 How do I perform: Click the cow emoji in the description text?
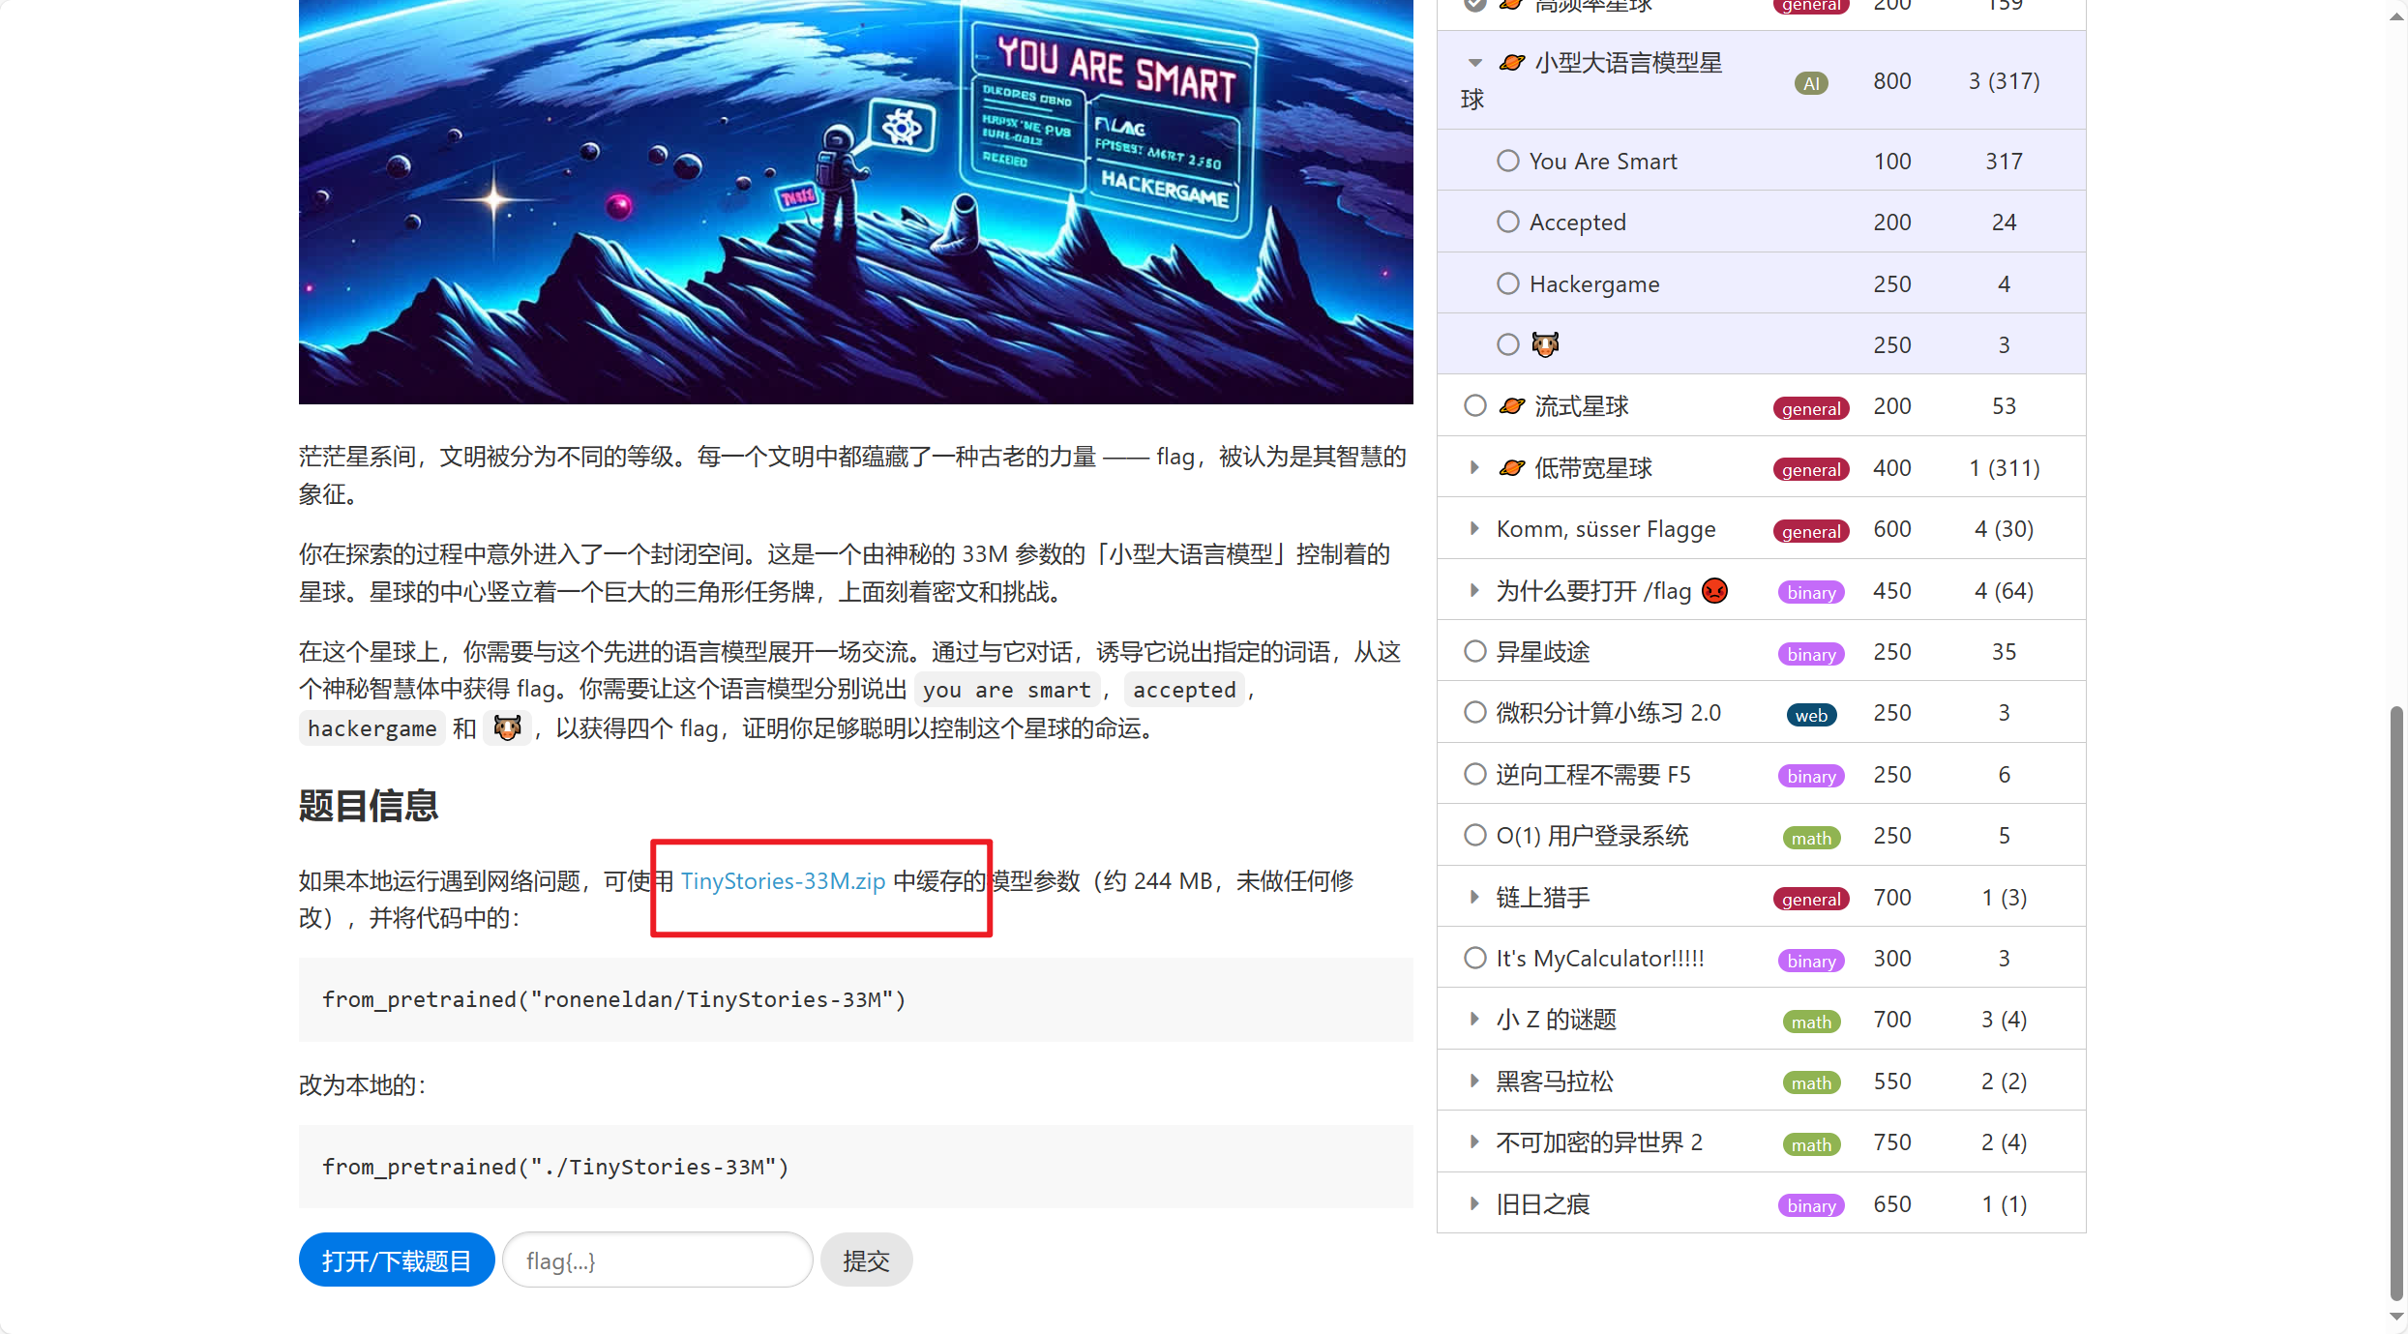tap(507, 727)
